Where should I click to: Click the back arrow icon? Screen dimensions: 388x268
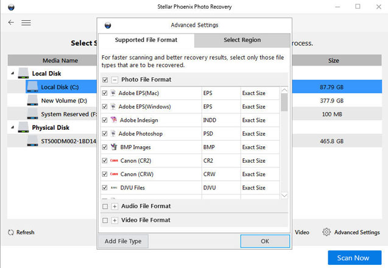tap(11, 23)
